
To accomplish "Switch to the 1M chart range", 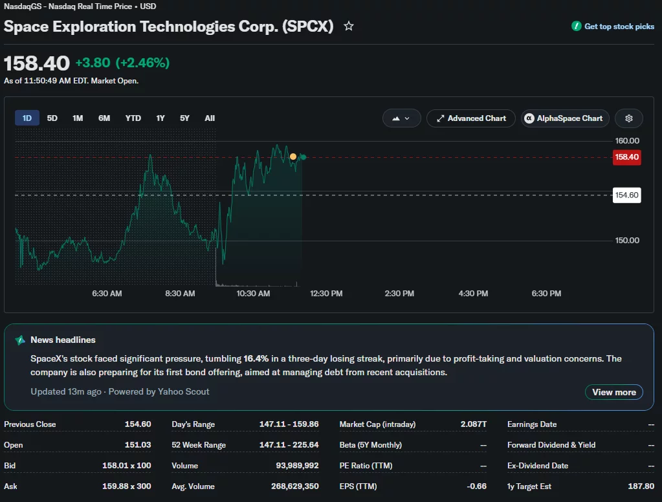I will point(78,118).
